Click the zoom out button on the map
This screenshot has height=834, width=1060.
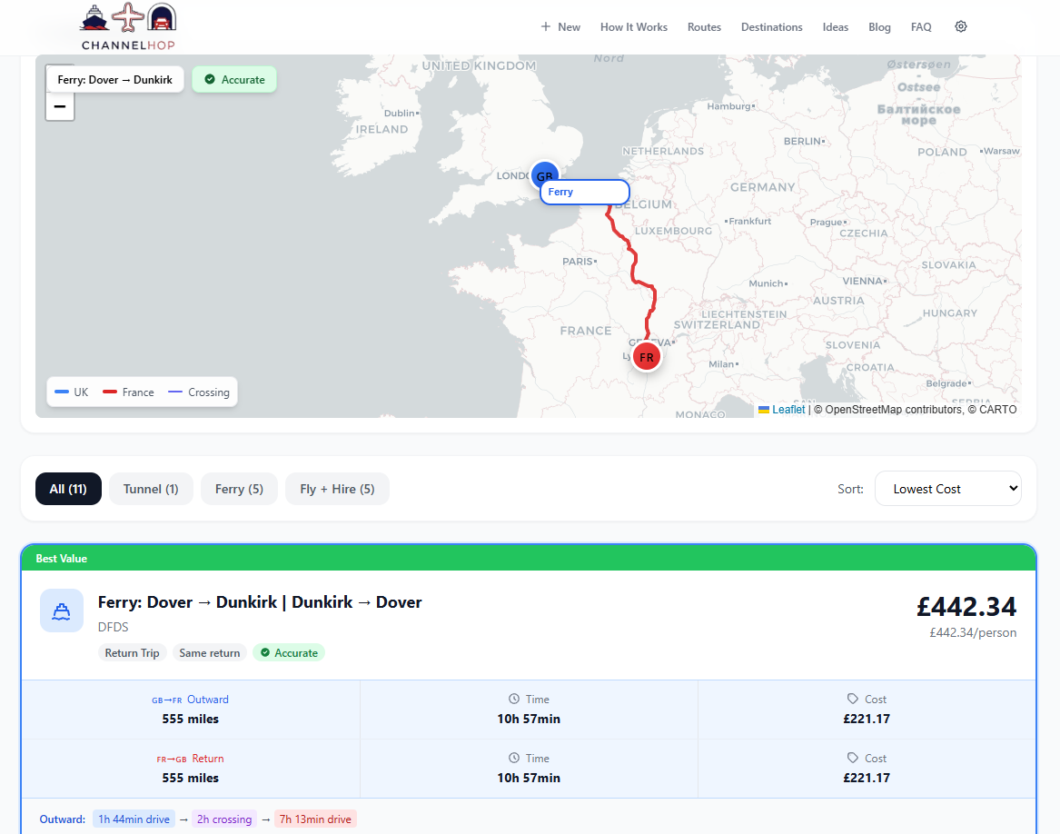59,107
